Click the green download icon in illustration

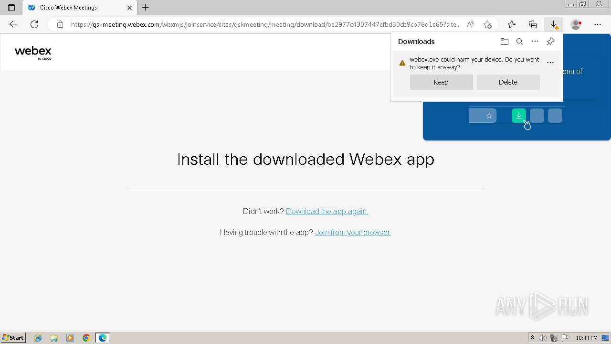pos(519,116)
